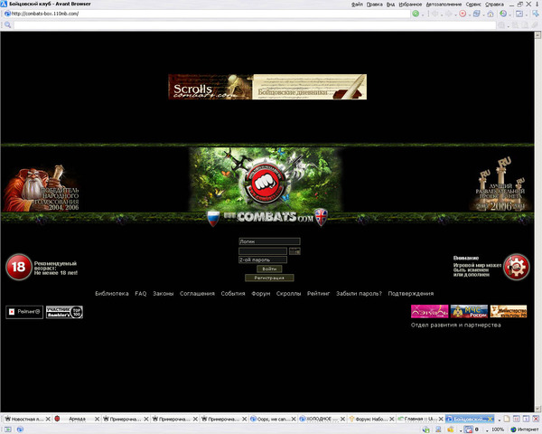Open zoom level dropdown near 100%

pos(488,429)
